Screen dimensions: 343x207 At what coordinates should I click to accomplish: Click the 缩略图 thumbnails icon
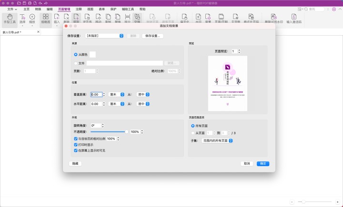(45, 18)
